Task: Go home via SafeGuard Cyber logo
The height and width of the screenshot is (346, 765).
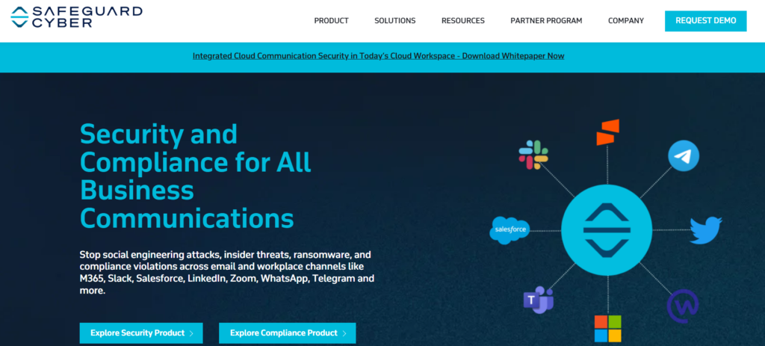Action: pos(77,17)
